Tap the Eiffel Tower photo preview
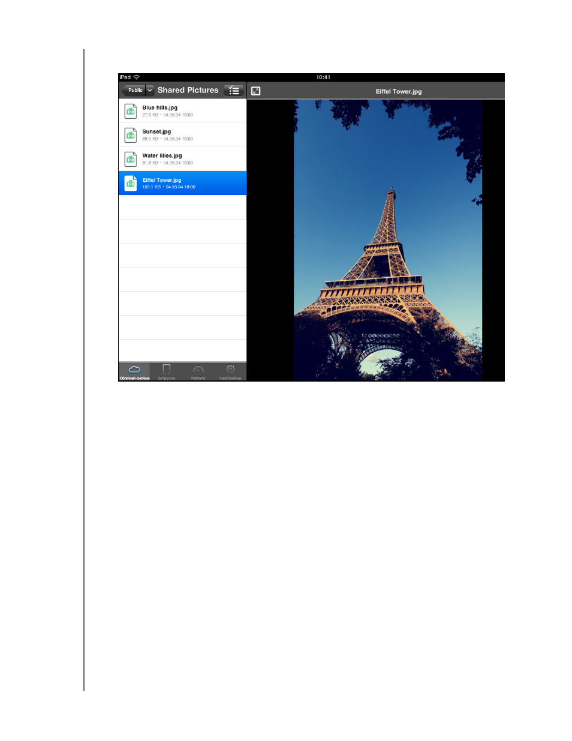Image resolution: width=572 pixels, height=741 pixels. (388, 240)
